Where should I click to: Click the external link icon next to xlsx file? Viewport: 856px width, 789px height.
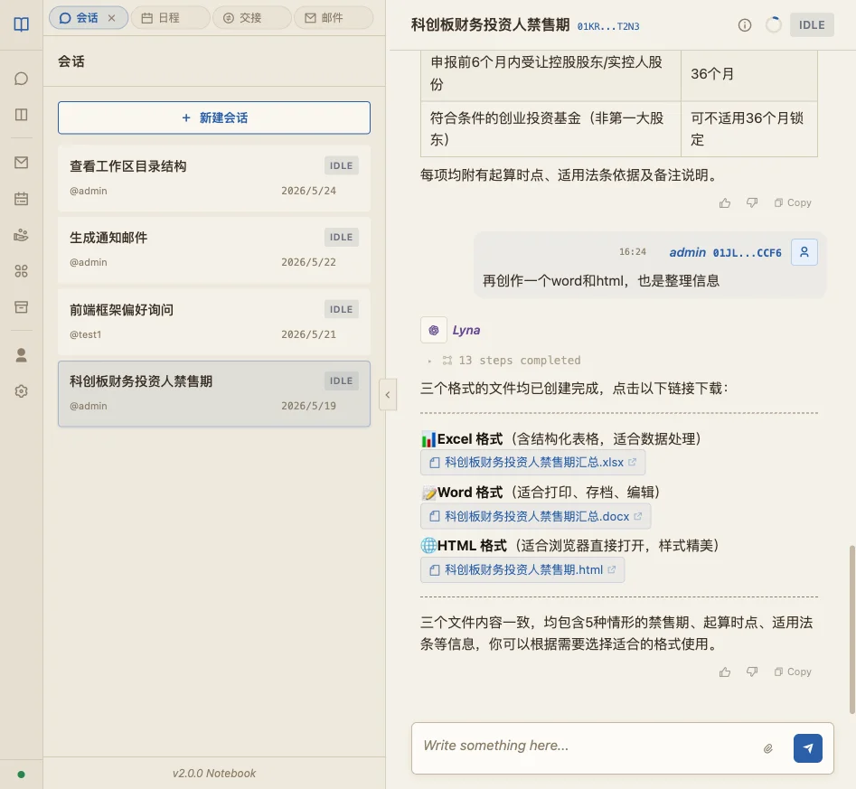point(632,463)
